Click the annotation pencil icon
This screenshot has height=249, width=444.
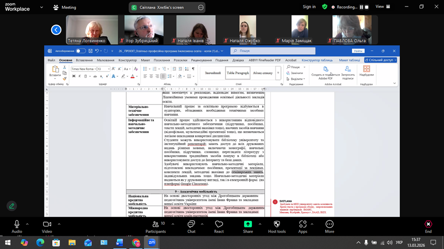tap(12, 206)
